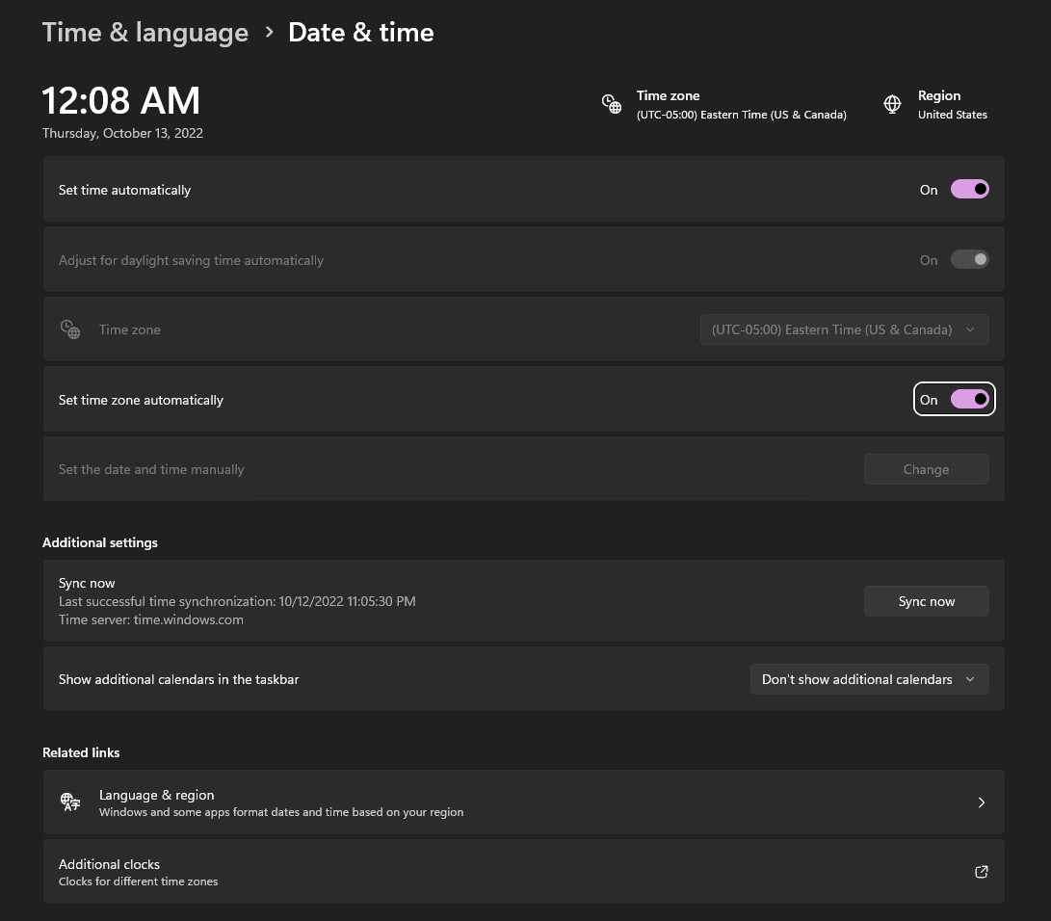Open Additional clocks for different time zones
The width and height of the screenshot is (1051, 921).
pos(523,872)
